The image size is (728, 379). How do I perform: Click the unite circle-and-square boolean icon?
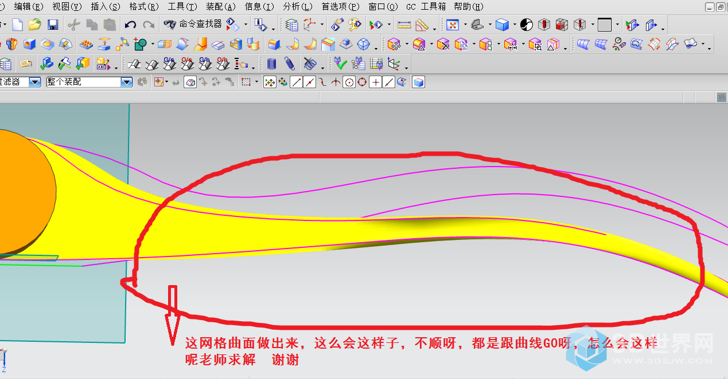point(140,44)
